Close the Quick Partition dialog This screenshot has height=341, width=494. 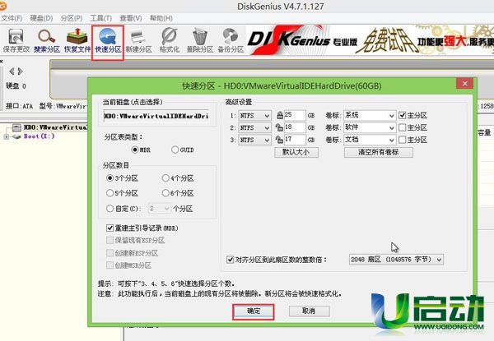pos(464,84)
